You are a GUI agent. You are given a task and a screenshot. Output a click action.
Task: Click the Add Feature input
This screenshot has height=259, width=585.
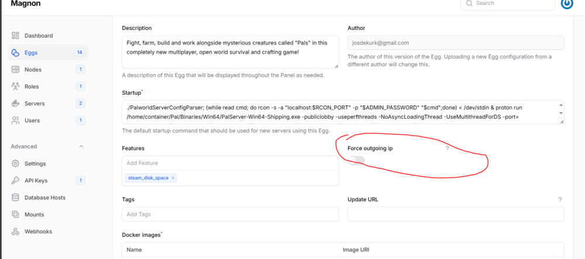(x=230, y=163)
